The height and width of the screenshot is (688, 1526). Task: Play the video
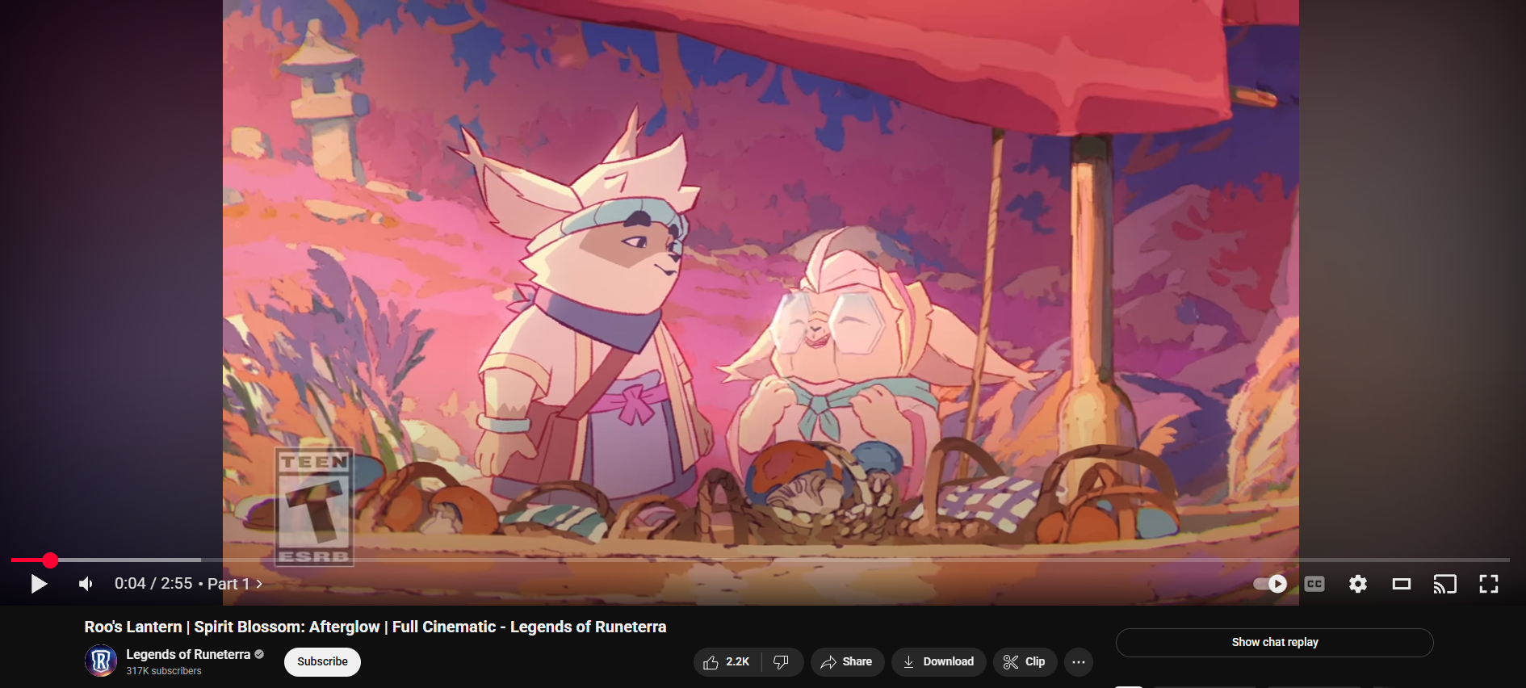click(38, 584)
